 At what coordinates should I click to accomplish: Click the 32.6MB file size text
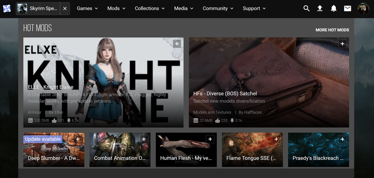point(206,120)
